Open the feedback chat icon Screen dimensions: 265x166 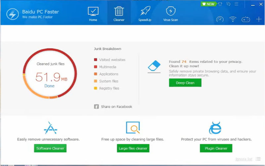tap(228, 4)
